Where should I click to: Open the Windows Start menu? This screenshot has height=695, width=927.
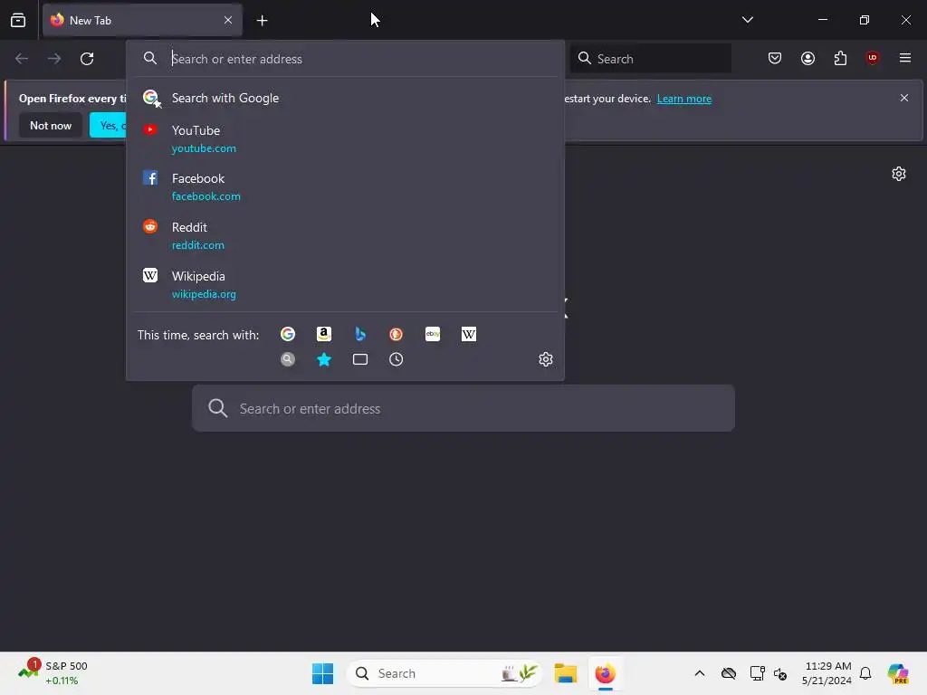click(x=323, y=673)
